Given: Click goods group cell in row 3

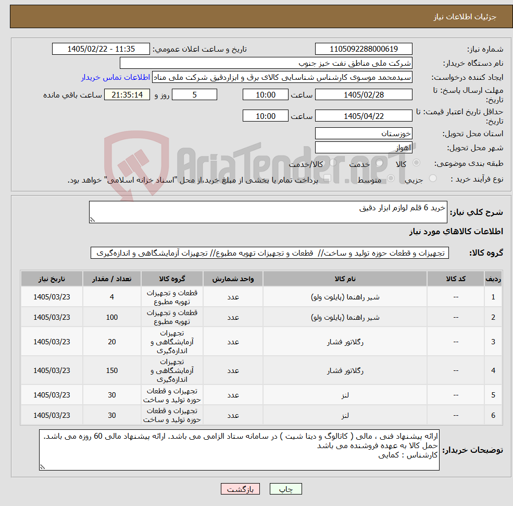Looking at the screenshot, I should tap(172, 342).
